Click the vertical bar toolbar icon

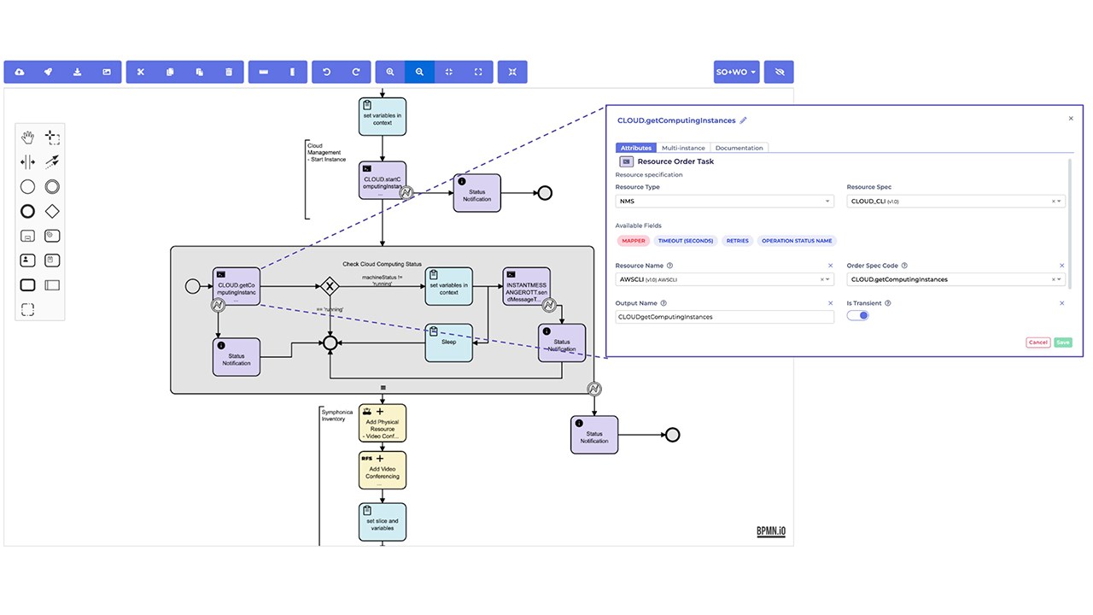292,72
